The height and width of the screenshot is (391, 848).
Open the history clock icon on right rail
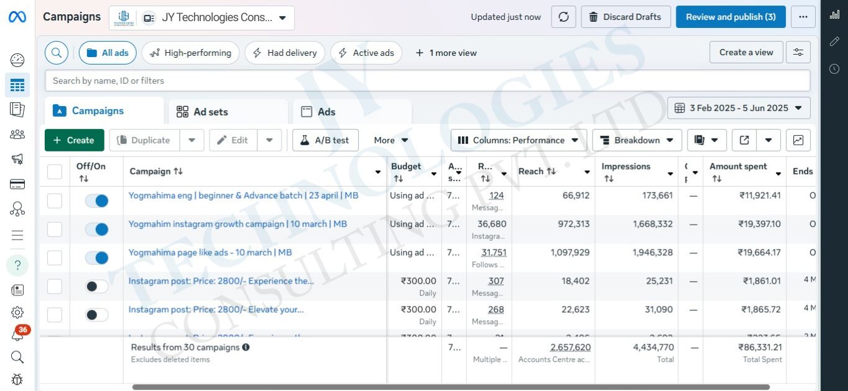(834, 69)
